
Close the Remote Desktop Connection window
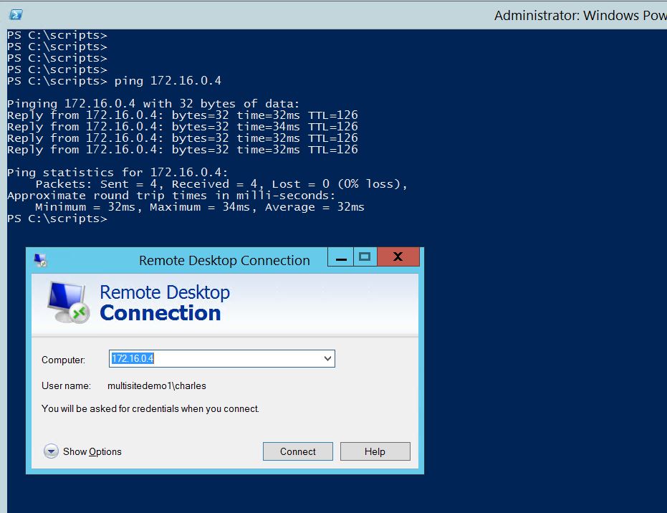click(x=398, y=257)
